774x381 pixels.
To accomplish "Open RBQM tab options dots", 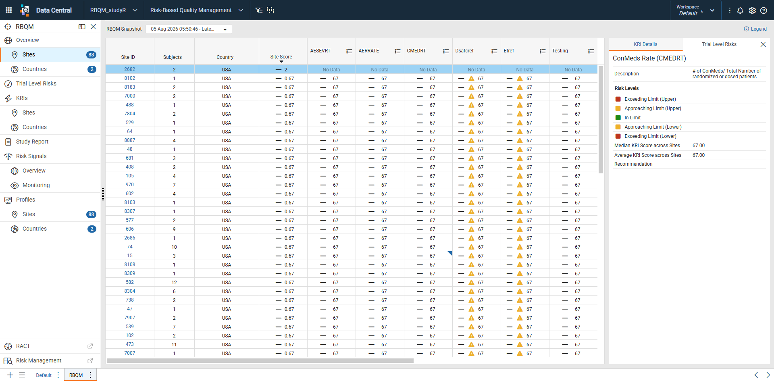I will coord(90,375).
